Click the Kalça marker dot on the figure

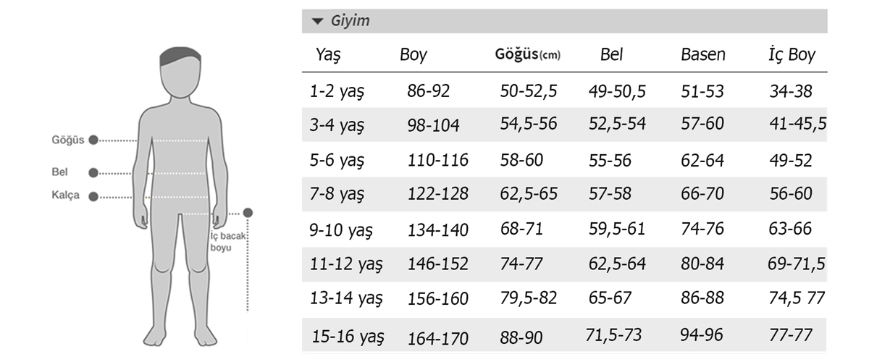(93, 196)
